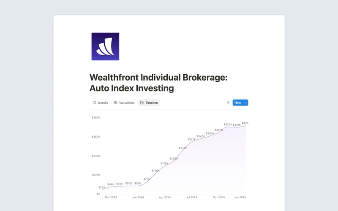
Task: Create a new entry with New button
Action: pyautogui.click(x=237, y=103)
